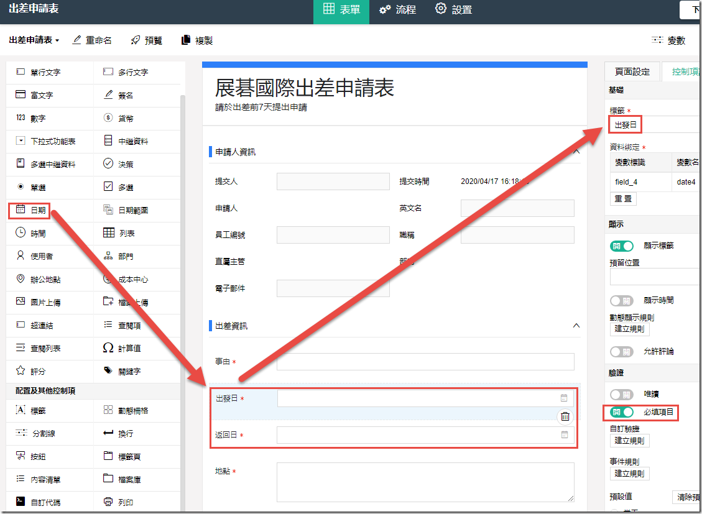Edit the 標籤 label field containing 出發日
The width and height of the screenshot is (702, 514).
(x=656, y=124)
